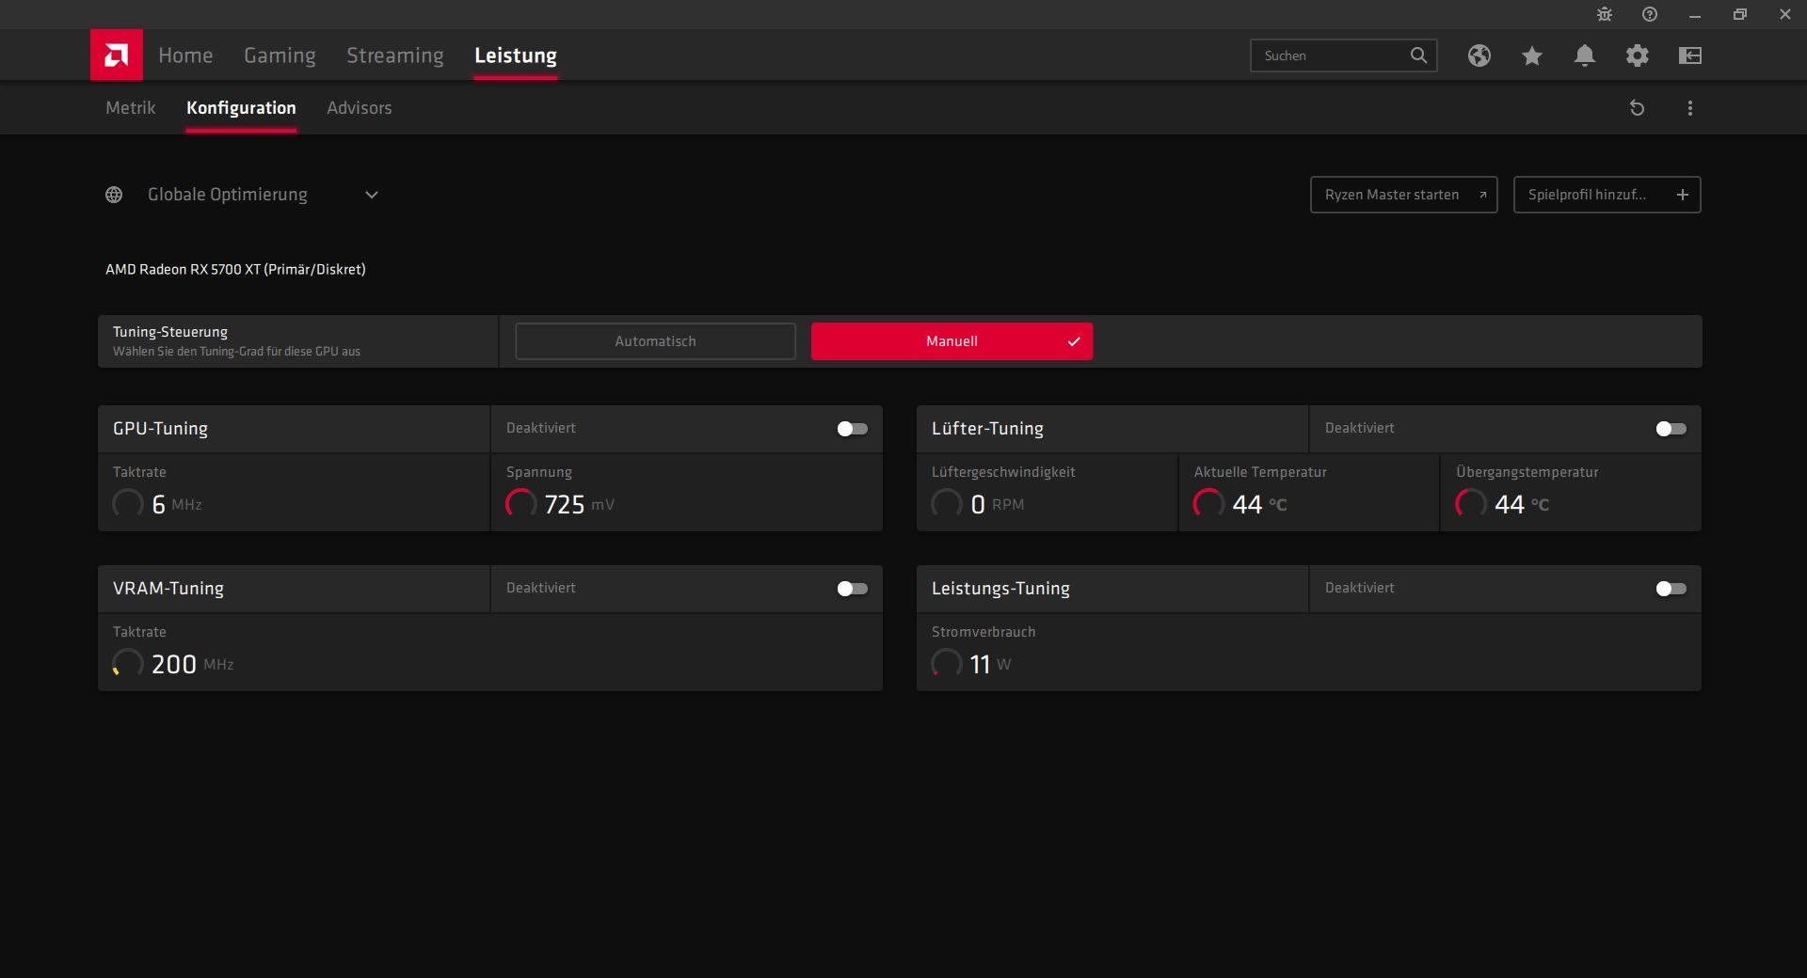Expand the Globale Optimierung dropdown chevron
This screenshot has width=1807, height=978.
(372, 195)
